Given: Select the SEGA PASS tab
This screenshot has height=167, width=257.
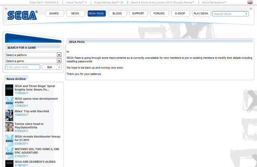Looking at the screenshot, I should click(96, 13).
